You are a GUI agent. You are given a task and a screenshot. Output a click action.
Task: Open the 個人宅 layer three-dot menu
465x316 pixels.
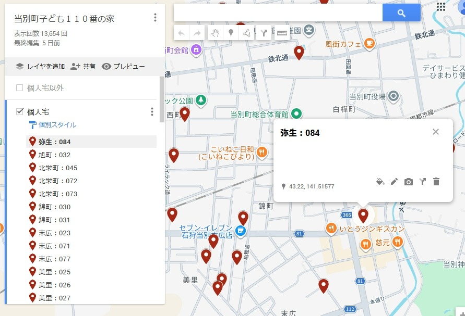click(x=151, y=111)
